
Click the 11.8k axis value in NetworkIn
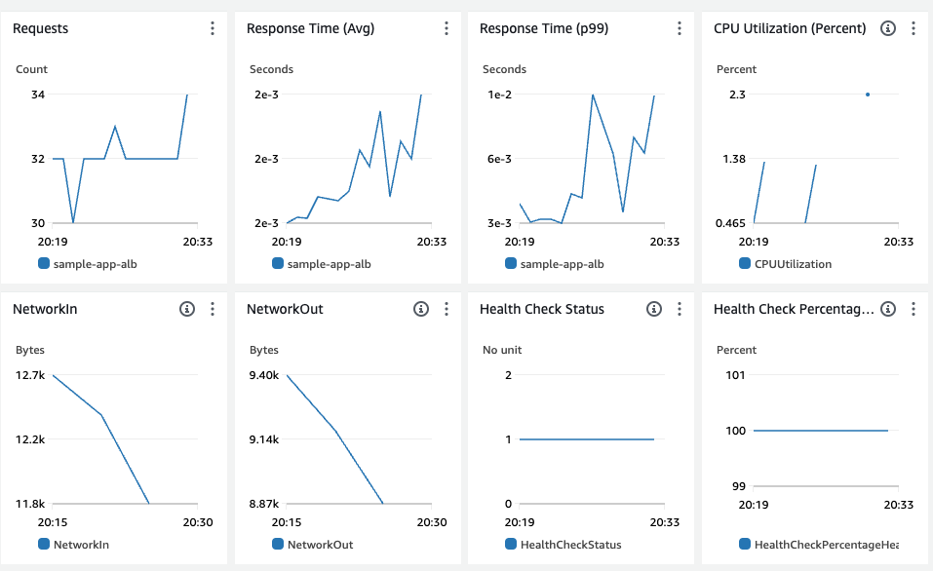tap(30, 503)
